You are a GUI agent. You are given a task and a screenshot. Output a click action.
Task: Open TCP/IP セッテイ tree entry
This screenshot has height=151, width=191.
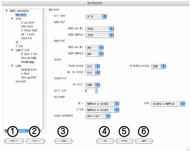coord(29,70)
